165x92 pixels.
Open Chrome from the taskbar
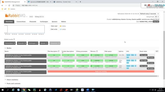[24, 90]
